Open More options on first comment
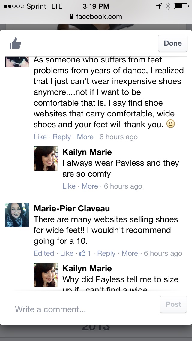 tap(85, 137)
